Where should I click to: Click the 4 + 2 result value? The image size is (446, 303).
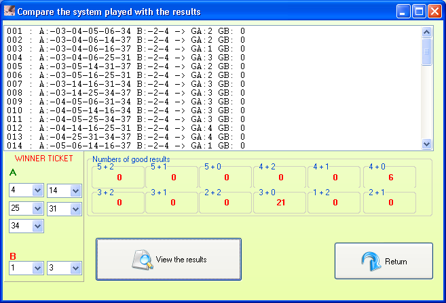click(281, 178)
